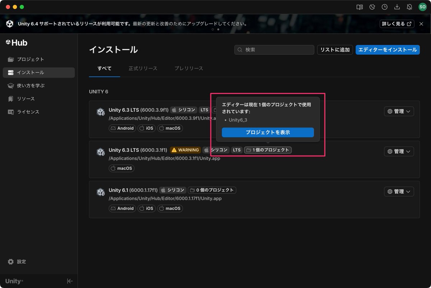Click the Android module tag on 6000.3.9f1
The width and height of the screenshot is (431, 288).
pyautogui.click(x=122, y=128)
